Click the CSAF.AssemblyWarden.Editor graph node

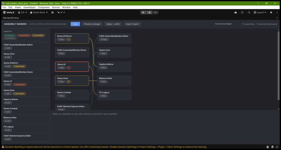tap(114, 38)
